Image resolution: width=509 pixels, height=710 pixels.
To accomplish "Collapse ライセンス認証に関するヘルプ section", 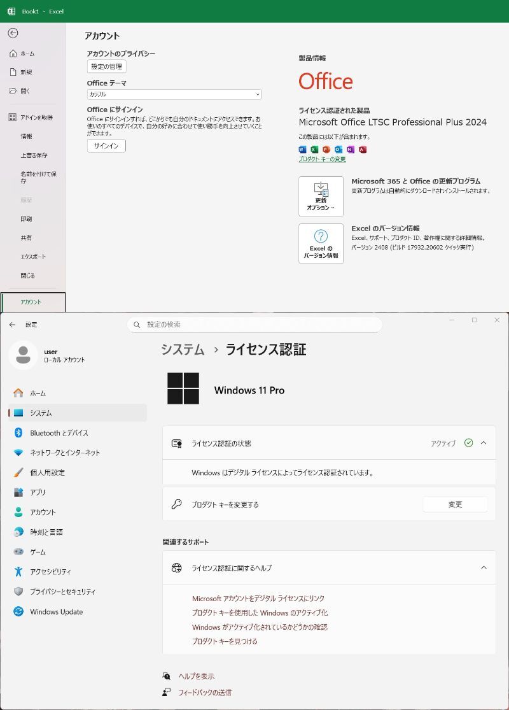I will [x=484, y=568].
